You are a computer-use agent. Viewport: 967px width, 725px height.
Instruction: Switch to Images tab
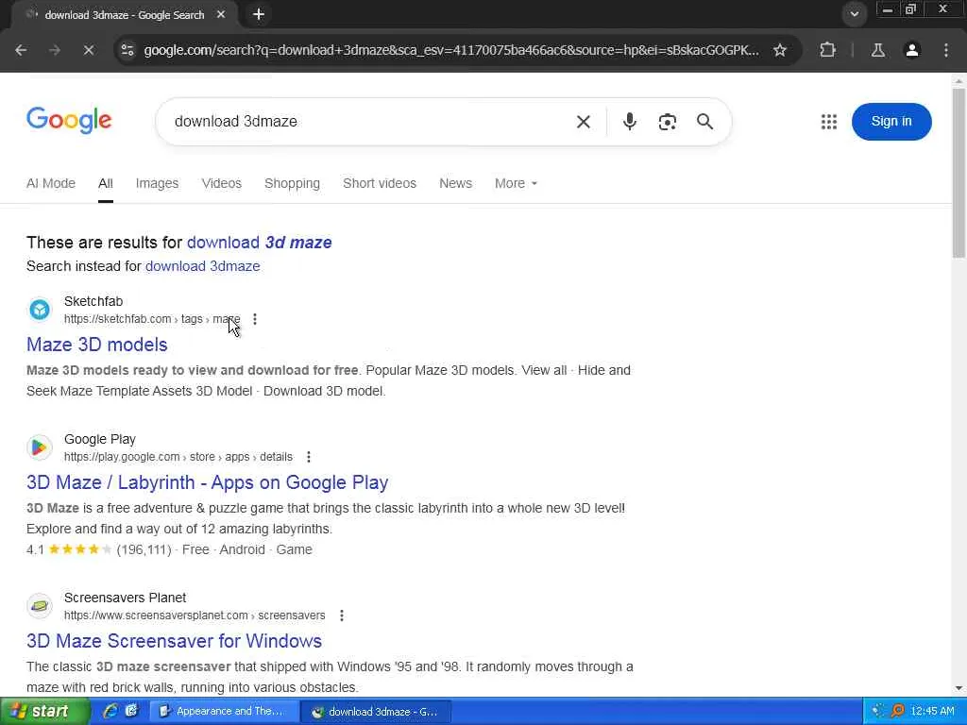click(157, 183)
